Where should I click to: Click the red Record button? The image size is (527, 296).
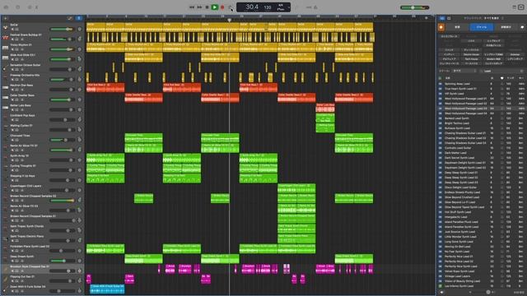[222, 7]
